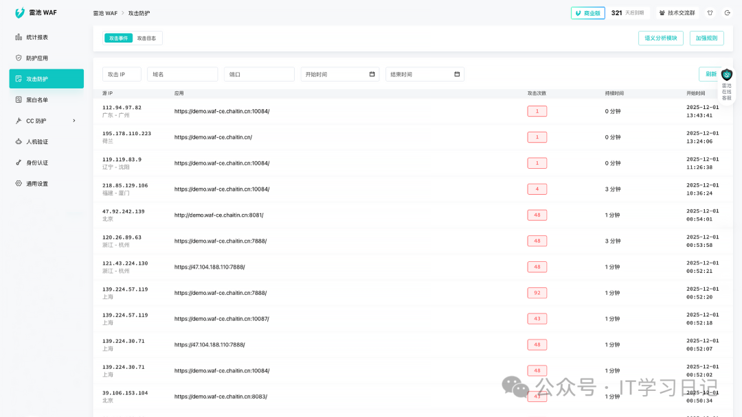The width and height of the screenshot is (742, 417).
Task: Open the 开始时间 date picker
Action: coord(372,74)
